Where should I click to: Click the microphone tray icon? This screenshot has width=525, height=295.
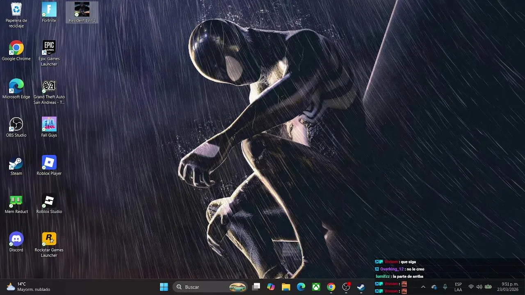coord(445,287)
